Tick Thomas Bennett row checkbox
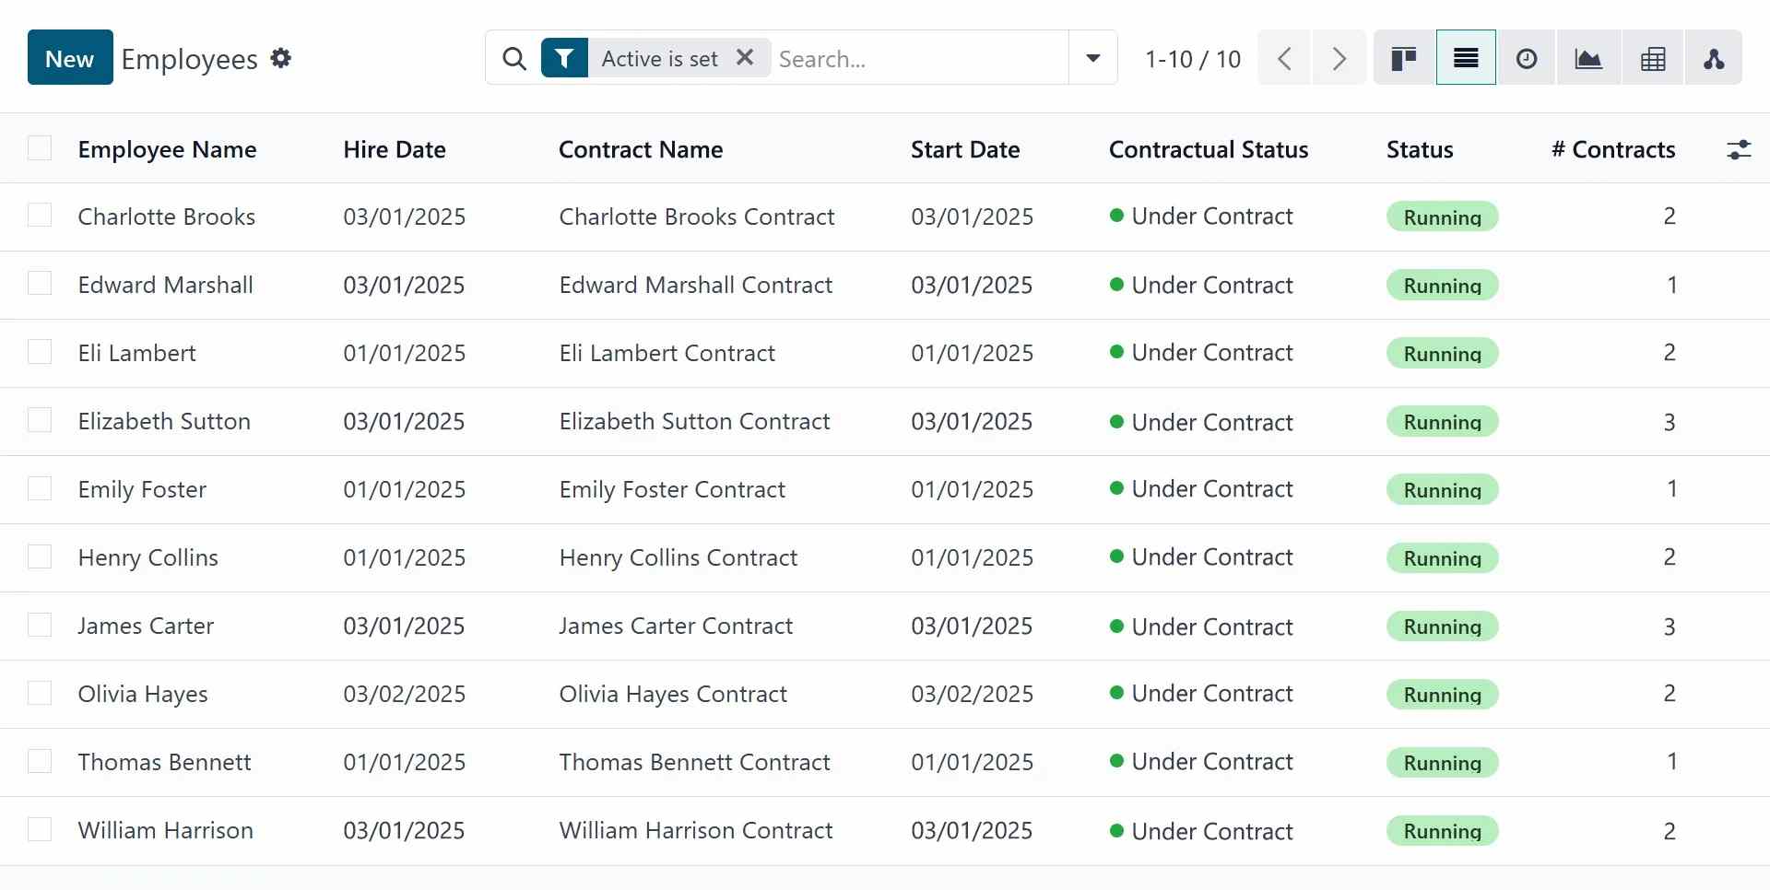The image size is (1770, 890). pos(40,761)
